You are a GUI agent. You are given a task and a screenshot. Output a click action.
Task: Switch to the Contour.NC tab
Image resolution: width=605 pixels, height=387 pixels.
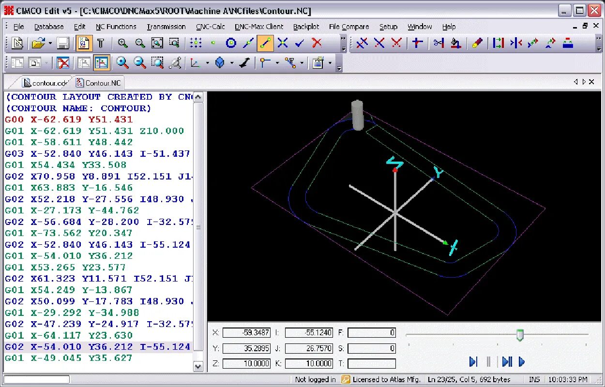tap(99, 83)
